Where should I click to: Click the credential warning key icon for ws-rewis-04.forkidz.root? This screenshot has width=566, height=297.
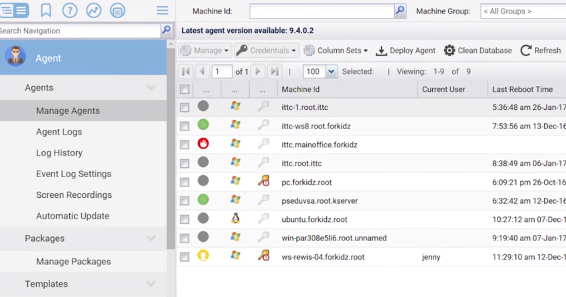pyautogui.click(x=264, y=255)
